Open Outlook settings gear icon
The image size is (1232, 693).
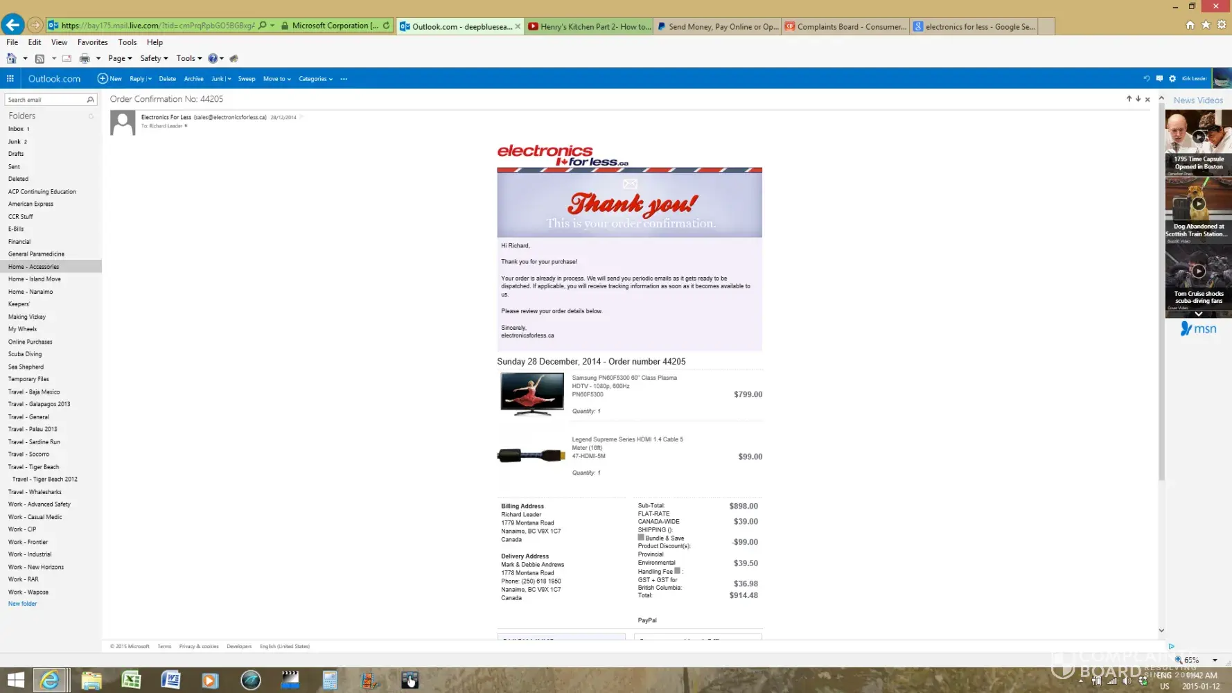[x=1172, y=79]
